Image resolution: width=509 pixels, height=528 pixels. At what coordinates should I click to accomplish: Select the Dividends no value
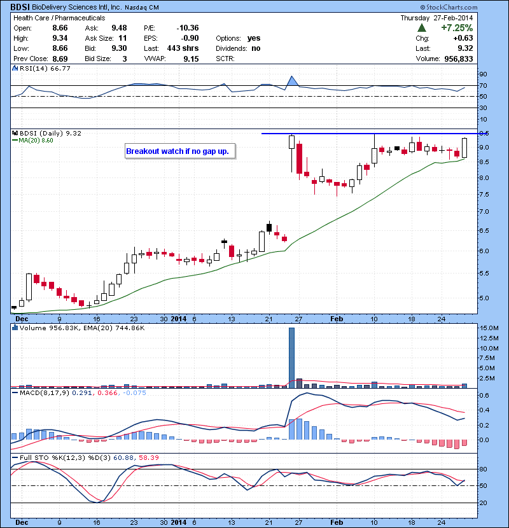tap(256, 48)
